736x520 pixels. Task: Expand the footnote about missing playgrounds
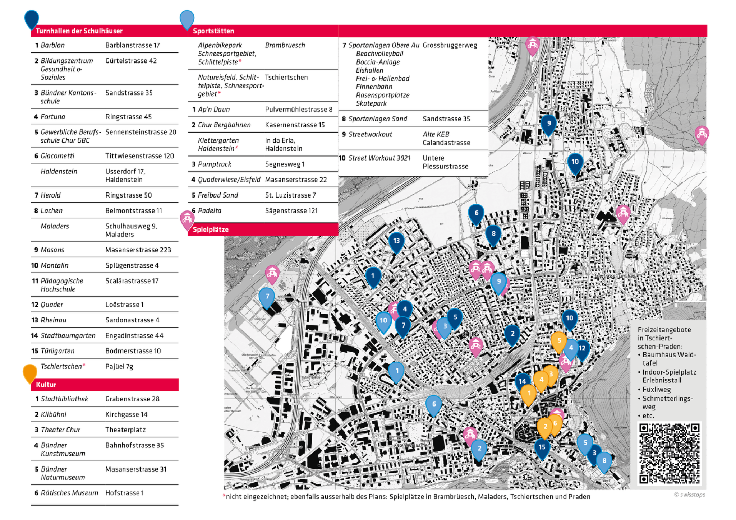[x=406, y=497]
